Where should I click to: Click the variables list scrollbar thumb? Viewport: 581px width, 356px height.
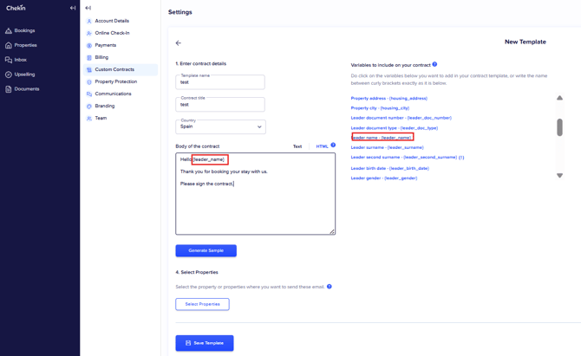tap(559, 127)
